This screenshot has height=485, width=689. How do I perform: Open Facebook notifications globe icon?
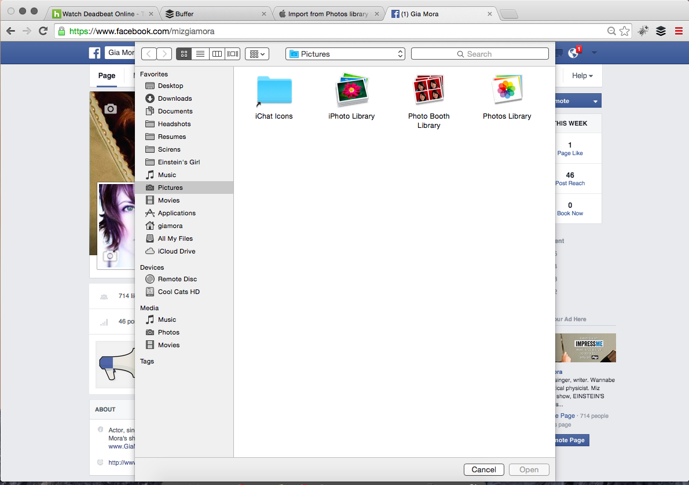click(x=573, y=53)
